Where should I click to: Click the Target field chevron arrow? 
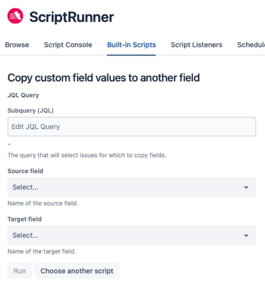click(x=246, y=235)
